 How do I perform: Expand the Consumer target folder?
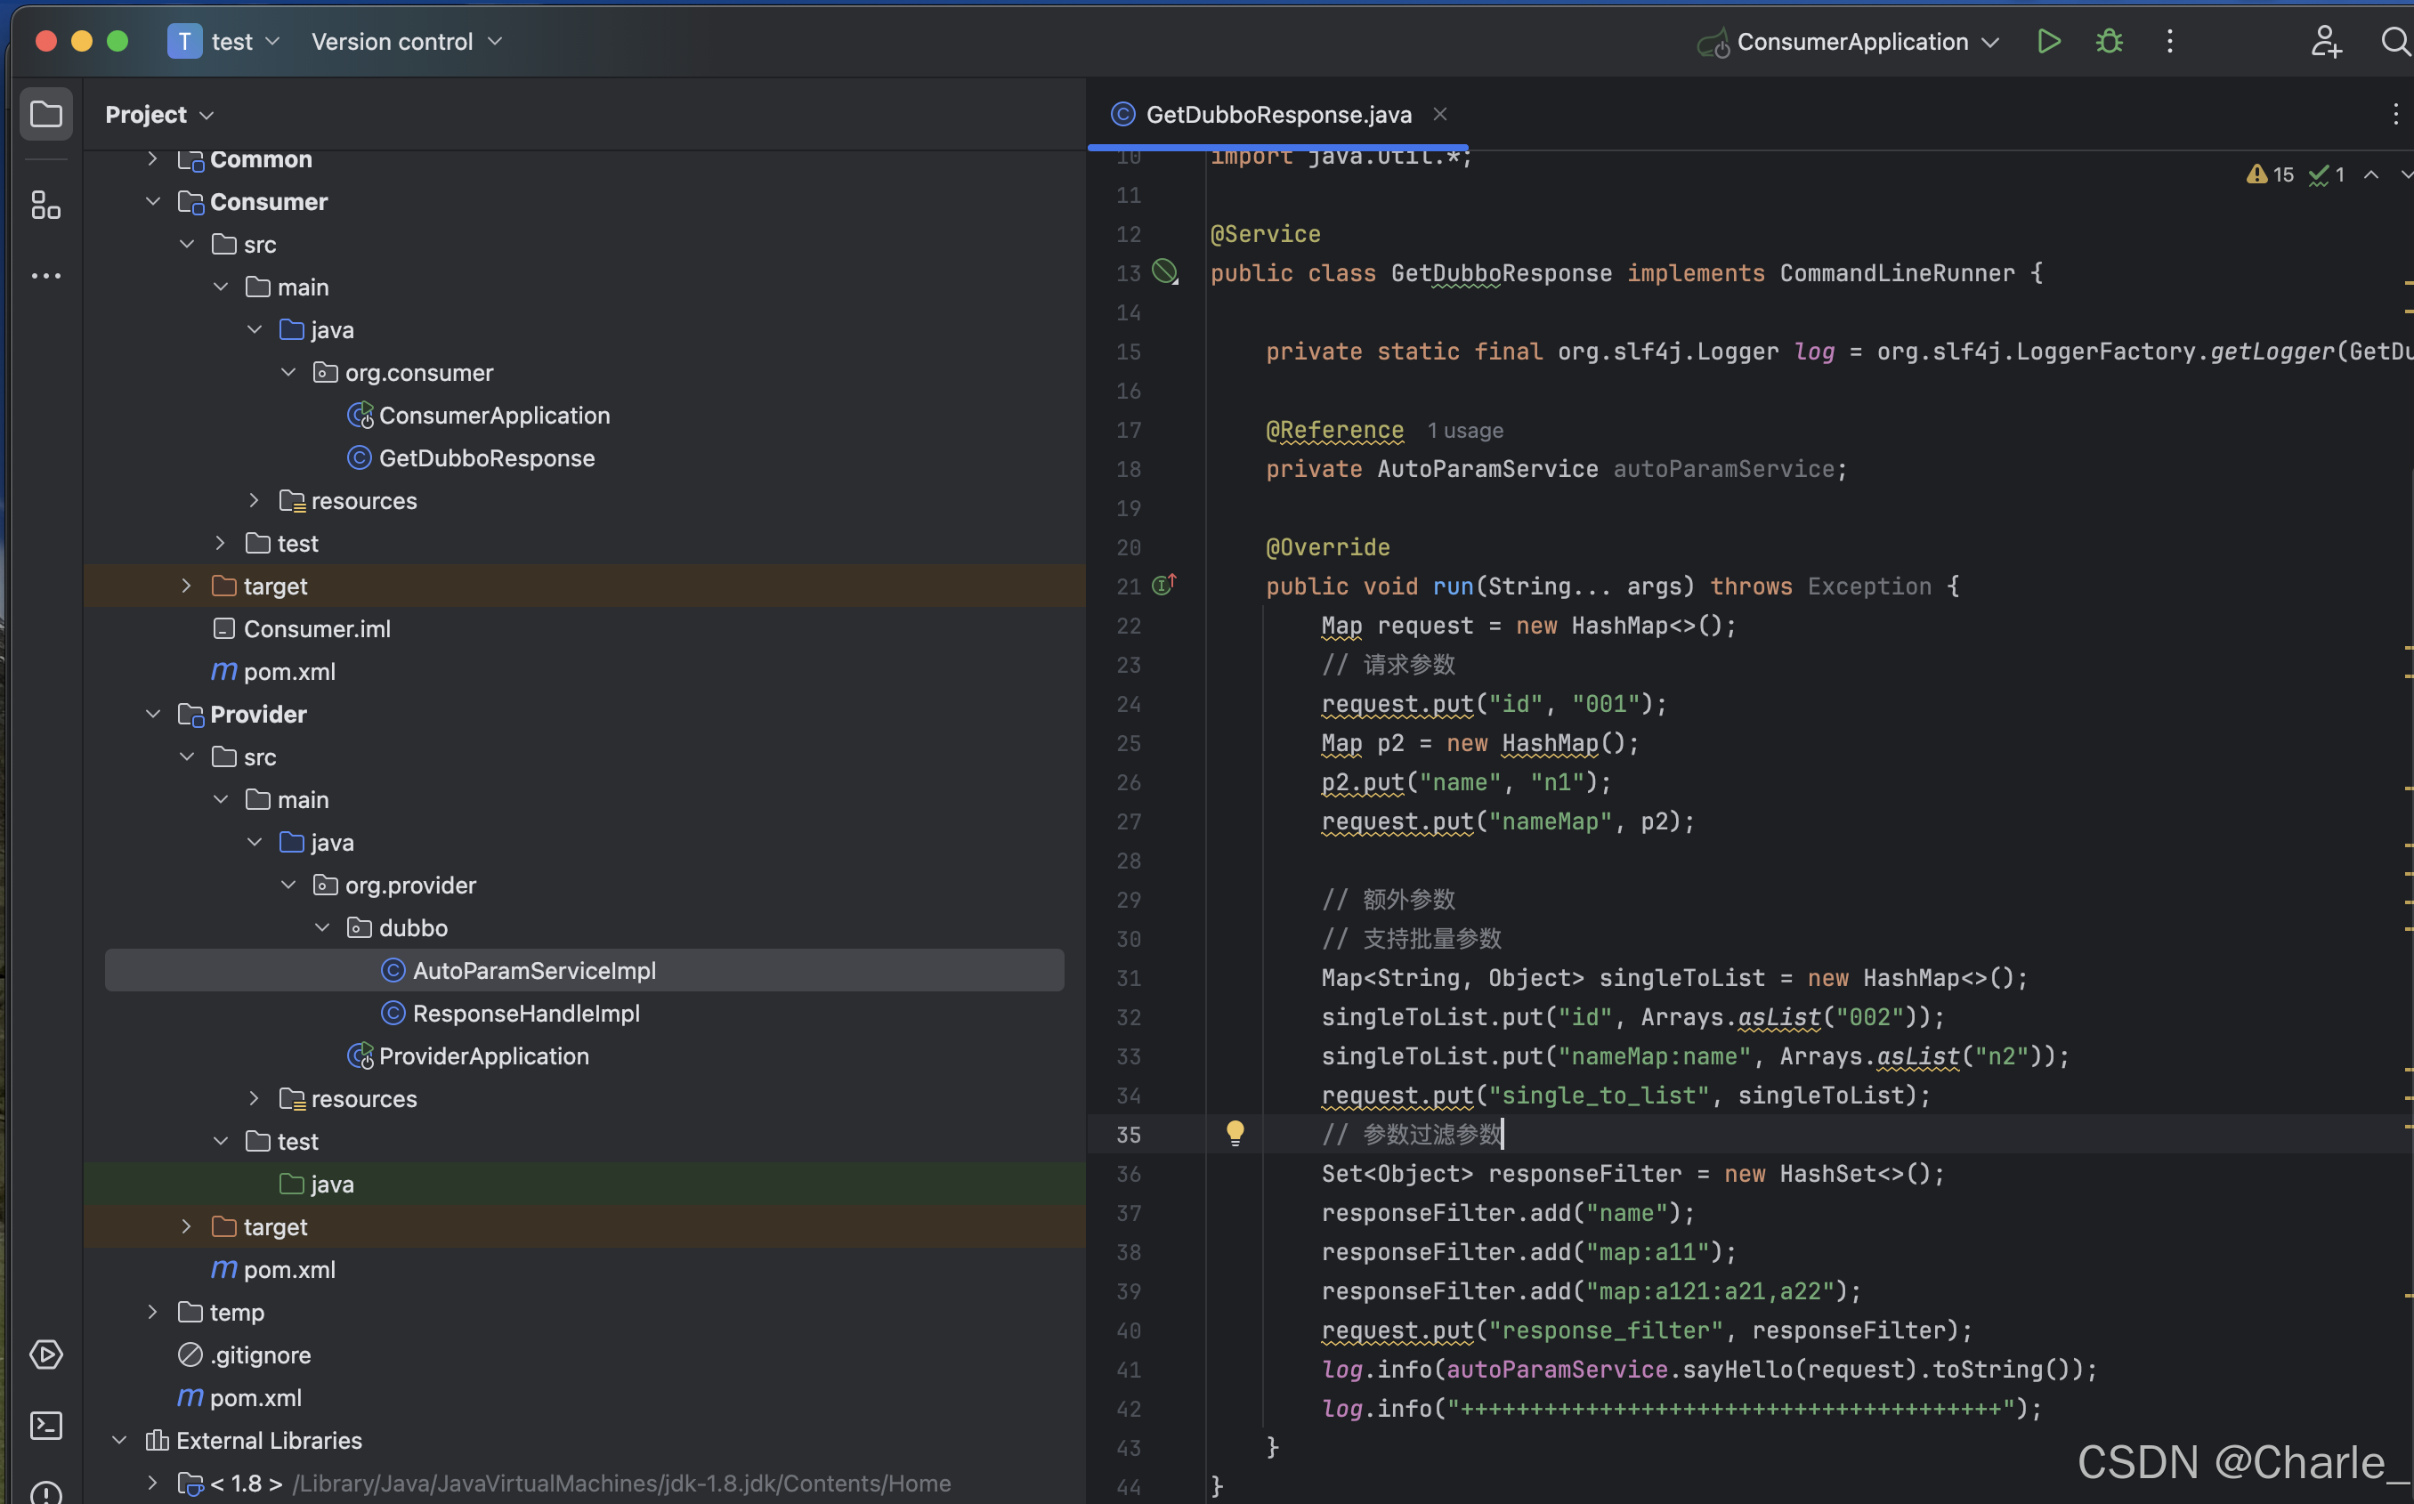(x=186, y=586)
